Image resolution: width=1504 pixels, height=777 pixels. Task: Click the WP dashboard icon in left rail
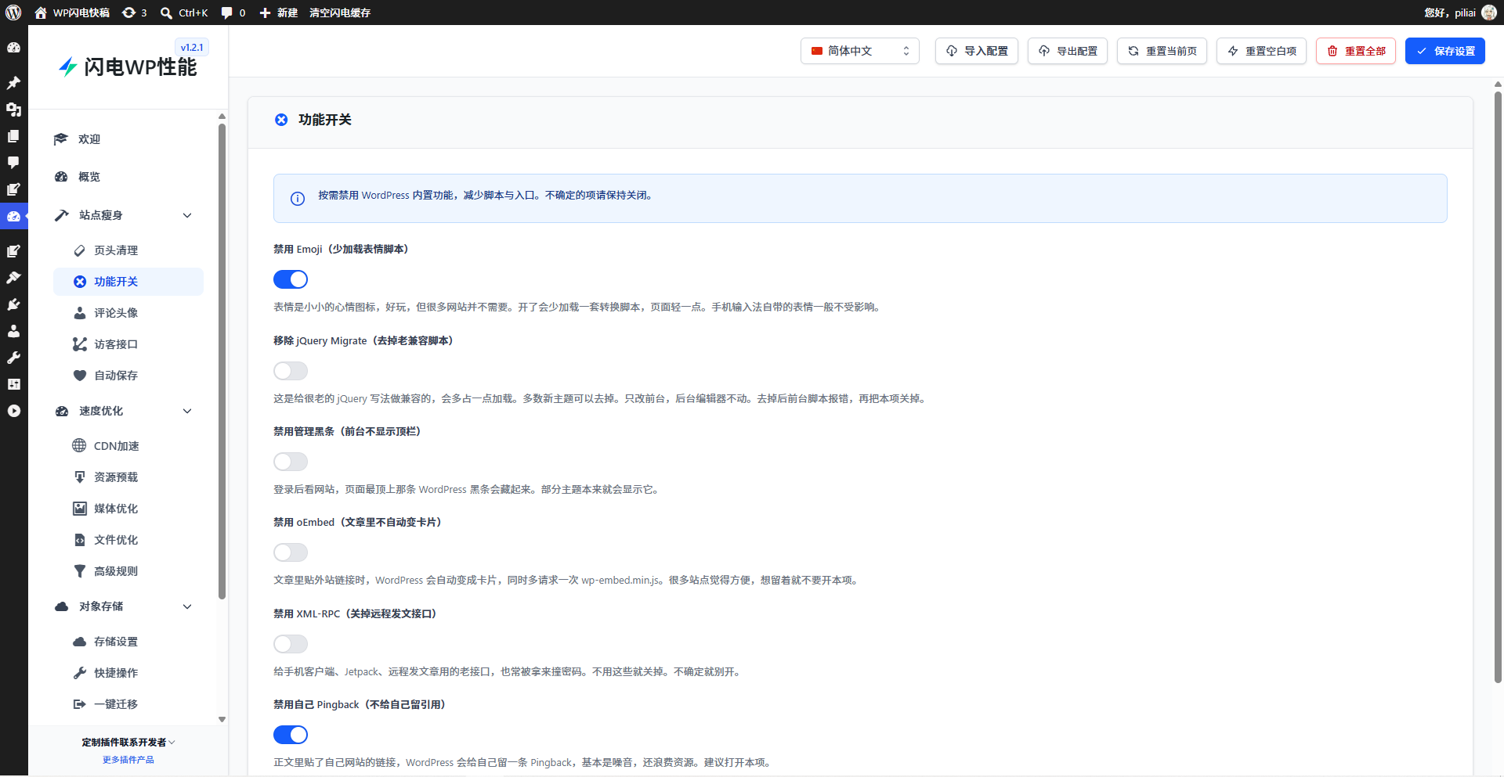tap(13, 48)
